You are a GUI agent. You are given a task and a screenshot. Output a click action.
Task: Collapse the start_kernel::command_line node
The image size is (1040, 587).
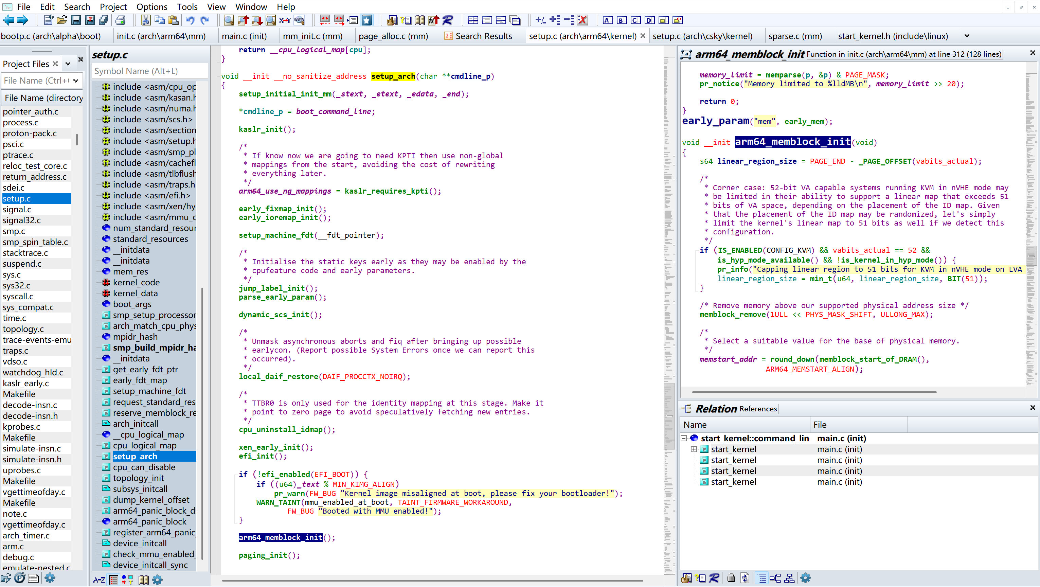pos(684,438)
